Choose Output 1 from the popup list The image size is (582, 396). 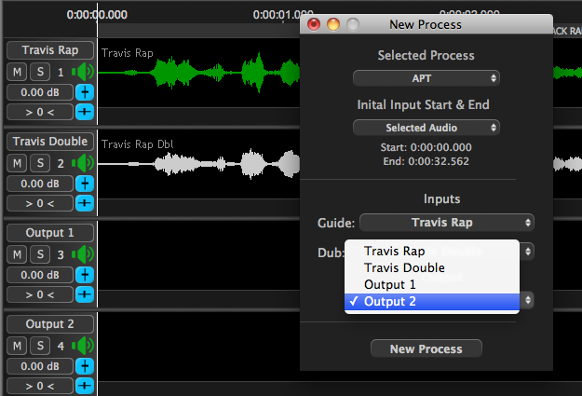(x=389, y=284)
